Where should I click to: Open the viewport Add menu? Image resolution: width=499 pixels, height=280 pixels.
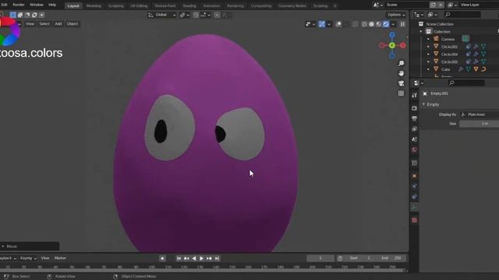coord(58,24)
